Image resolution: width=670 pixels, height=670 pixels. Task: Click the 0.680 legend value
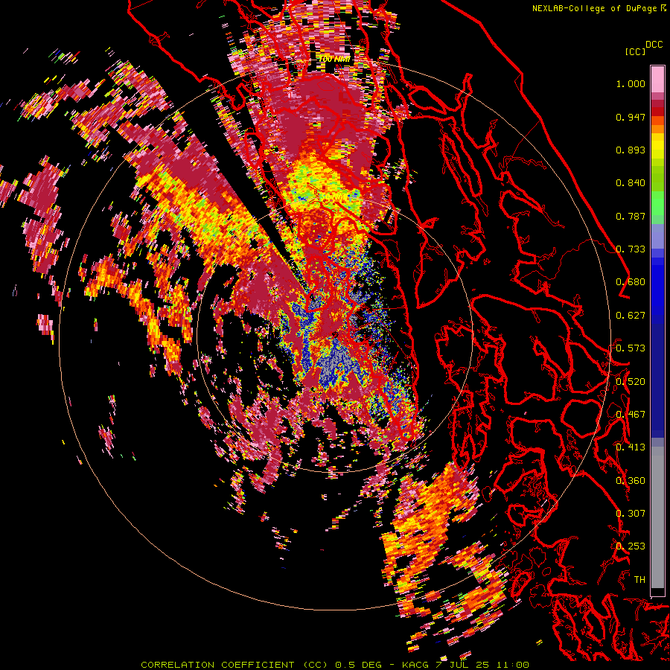pos(631,282)
